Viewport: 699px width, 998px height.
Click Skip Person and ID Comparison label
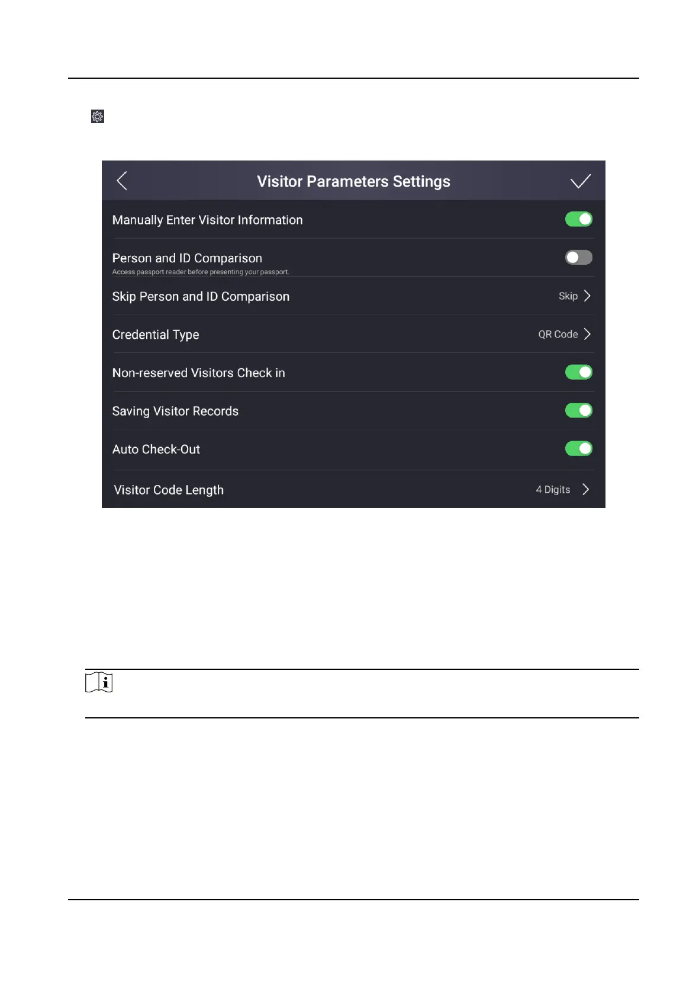coord(201,297)
